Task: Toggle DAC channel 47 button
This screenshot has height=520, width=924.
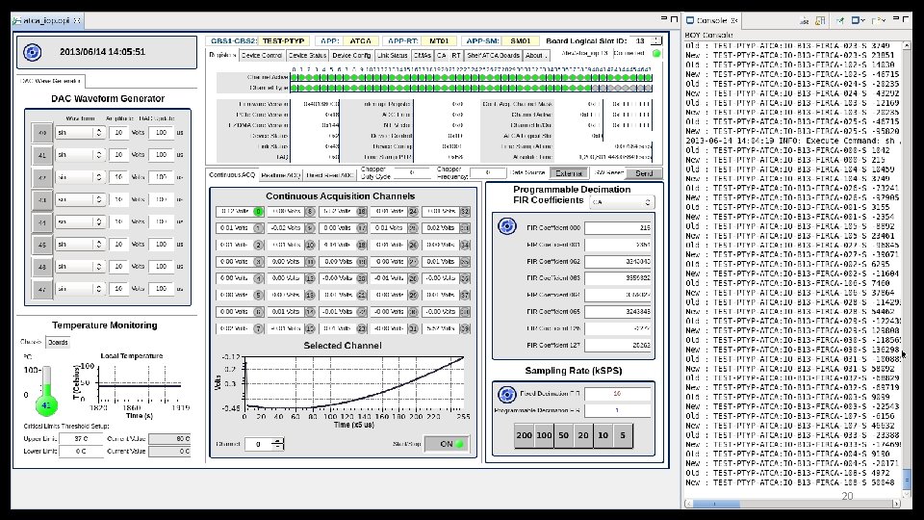Action: [x=41, y=289]
